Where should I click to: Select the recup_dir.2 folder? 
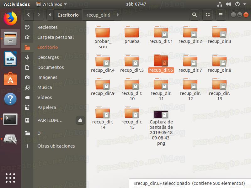point(190,34)
